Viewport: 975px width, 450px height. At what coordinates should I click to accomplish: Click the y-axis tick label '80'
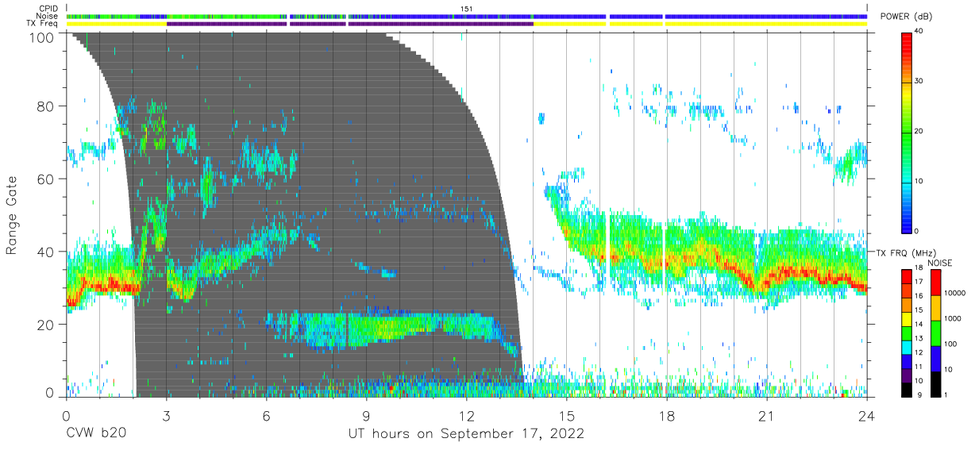click(46, 106)
